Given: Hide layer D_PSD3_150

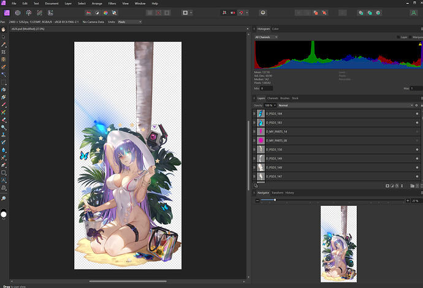Looking at the screenshot, I should point(417,150).
